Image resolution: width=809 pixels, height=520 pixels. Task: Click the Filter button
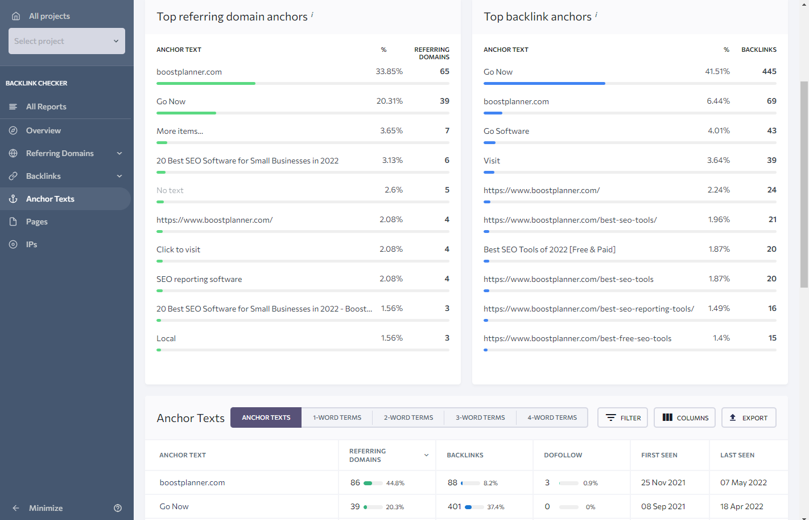tap(622, 417)
